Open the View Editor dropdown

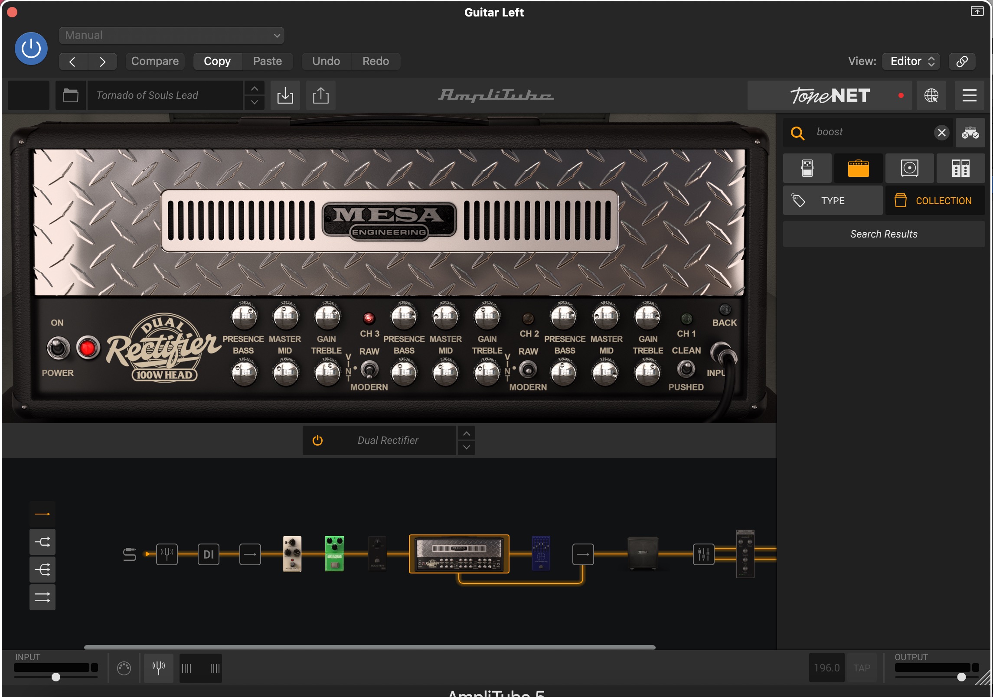pos(911,62)
